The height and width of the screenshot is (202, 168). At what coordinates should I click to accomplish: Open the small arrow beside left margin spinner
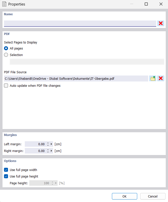[51, 144]
